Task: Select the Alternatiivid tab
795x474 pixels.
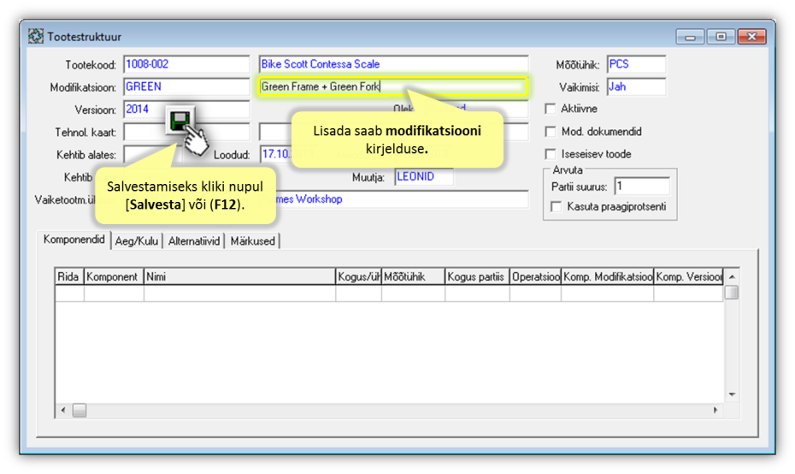Action: point(194,241)
